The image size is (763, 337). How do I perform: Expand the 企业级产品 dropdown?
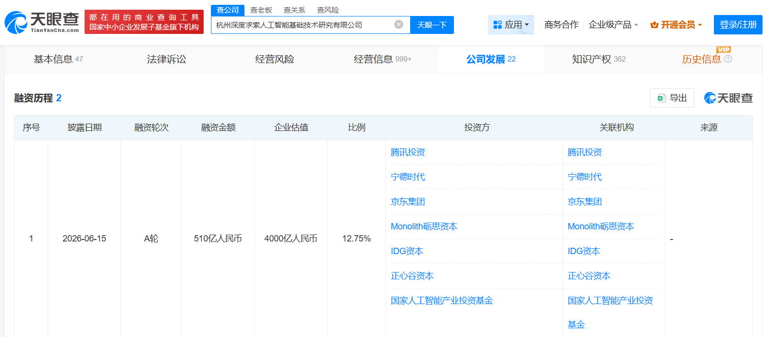coord(613,25)
